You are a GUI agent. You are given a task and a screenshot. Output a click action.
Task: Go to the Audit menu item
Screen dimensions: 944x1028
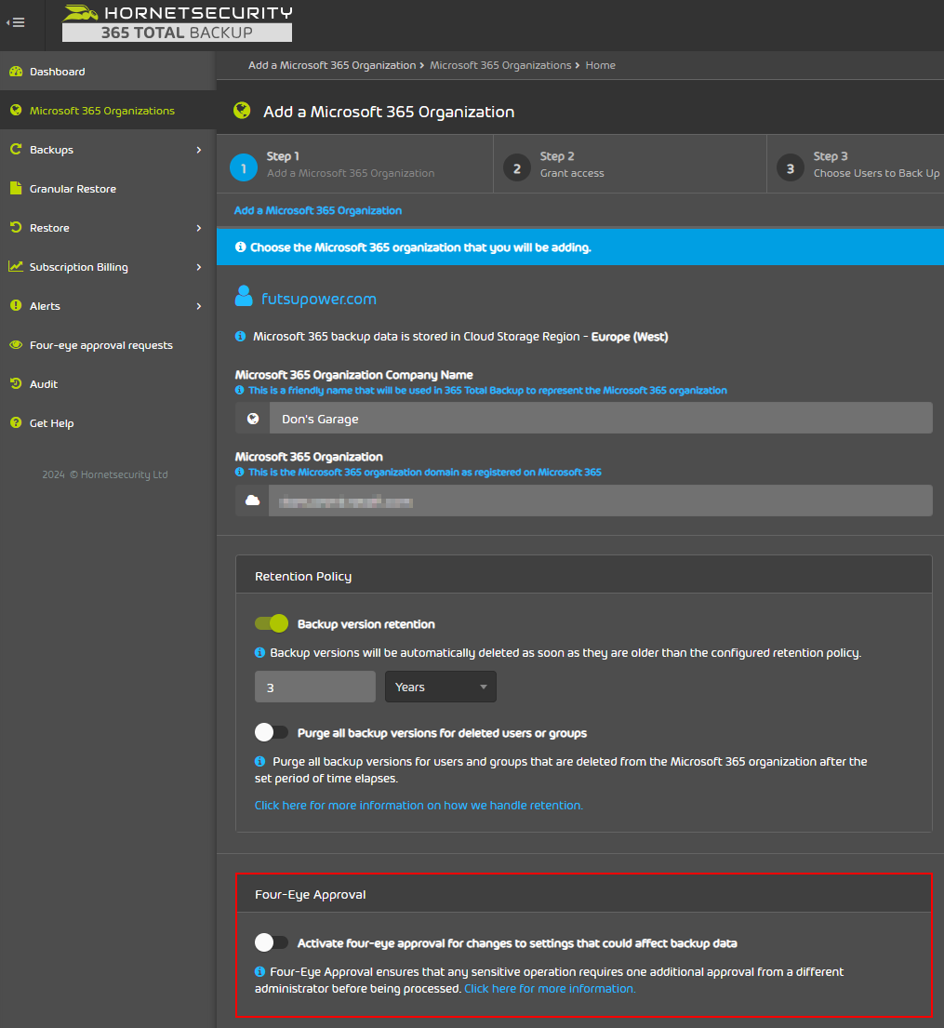pyautogui.click(x=108, y=383)
